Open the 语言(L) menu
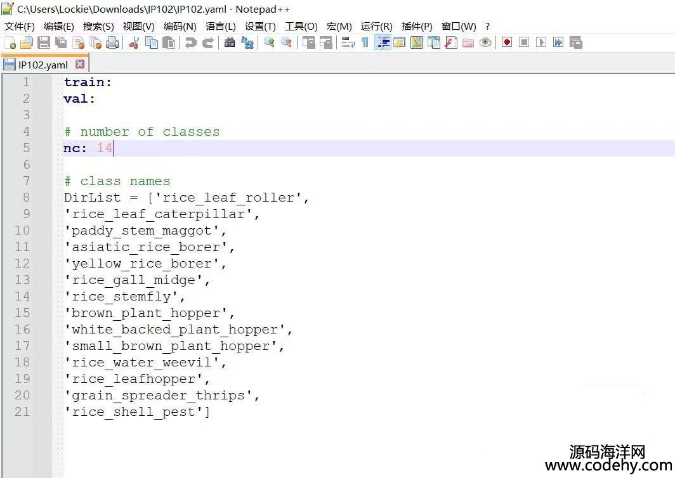675x478 pixels. click(x=220, y=27)
